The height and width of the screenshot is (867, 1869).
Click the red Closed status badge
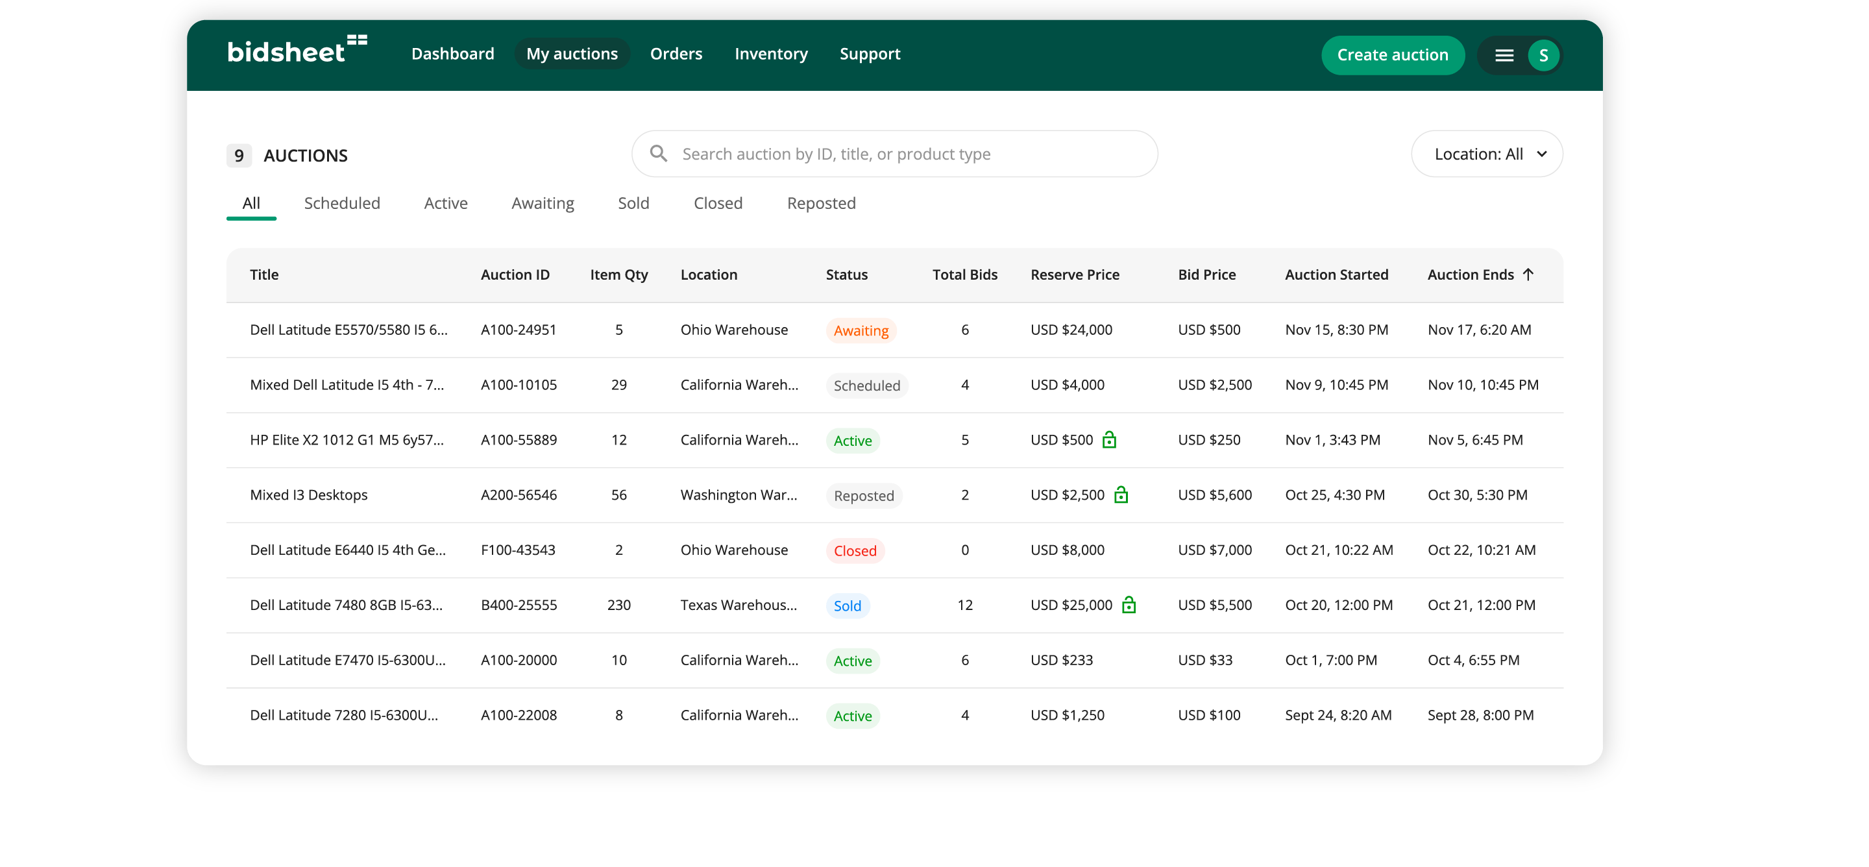[855, 551]
